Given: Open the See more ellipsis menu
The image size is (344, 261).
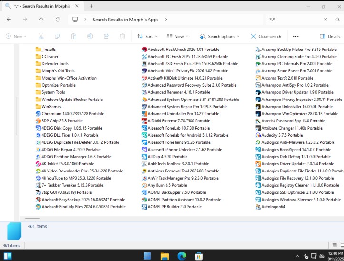Looking at the screenshot, I should (296, 37).
